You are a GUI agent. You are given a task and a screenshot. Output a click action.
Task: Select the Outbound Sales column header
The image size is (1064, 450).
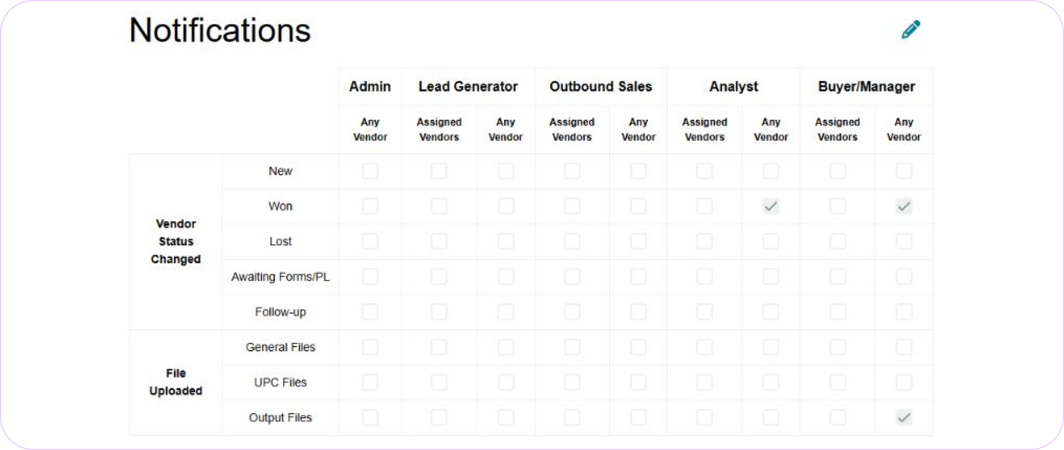click(x=601, y=86)
